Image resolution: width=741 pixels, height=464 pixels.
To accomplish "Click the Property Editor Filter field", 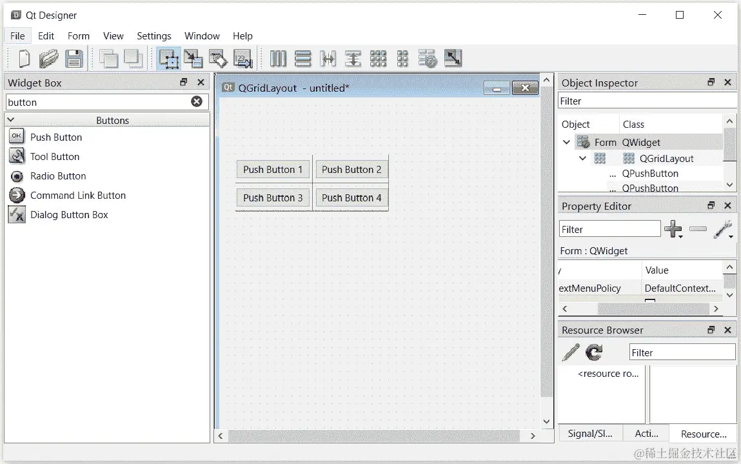I will click(609, 229).
